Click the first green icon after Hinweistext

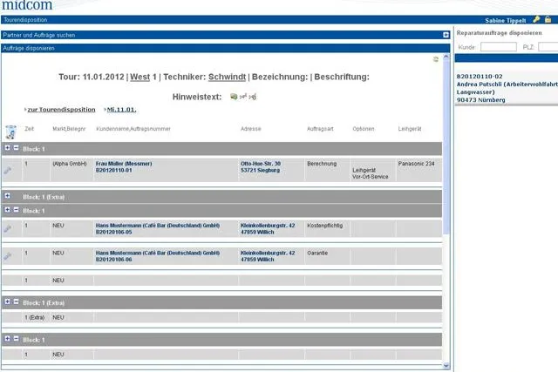pyautogui.click(x=234, y=97)
